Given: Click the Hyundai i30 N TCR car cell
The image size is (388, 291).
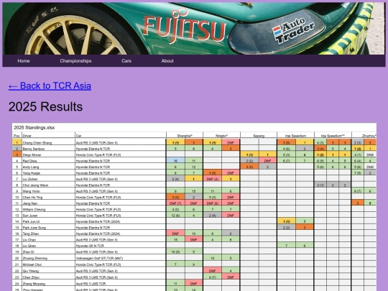Looking at the screenshot, I should [x=121, y=246].
